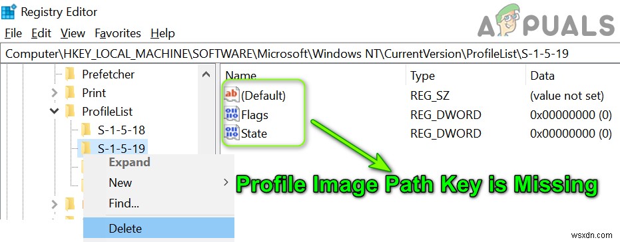Image resolution: width=620 pixels, height=242 pixels.
Task: Select the S-1-5-18 key
Action: [121, 130]
